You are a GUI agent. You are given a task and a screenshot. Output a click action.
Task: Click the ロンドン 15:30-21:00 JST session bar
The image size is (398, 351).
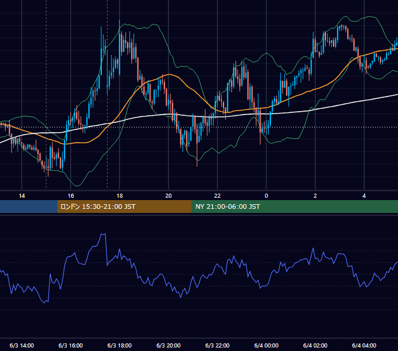pos(124,207)
